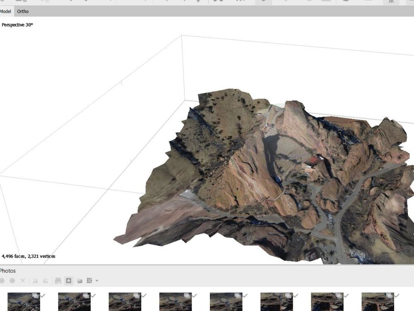Select the last, partly cut-off photo thumbnail
Viewport: 414px width, 311px height.
coord(378,302)
